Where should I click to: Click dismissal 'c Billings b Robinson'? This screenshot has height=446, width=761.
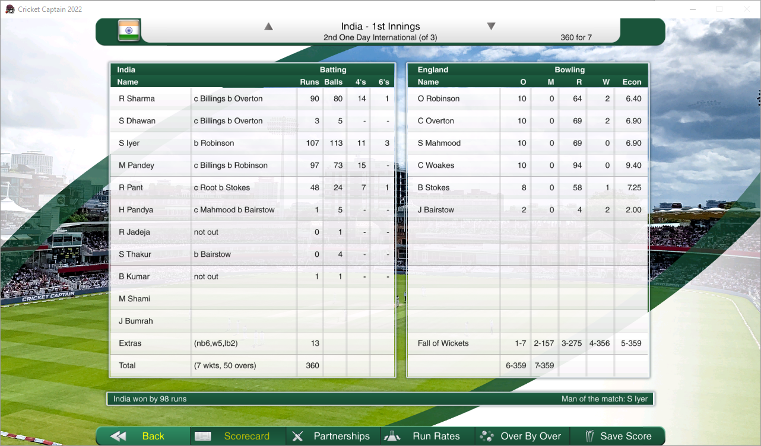(230, 165)
